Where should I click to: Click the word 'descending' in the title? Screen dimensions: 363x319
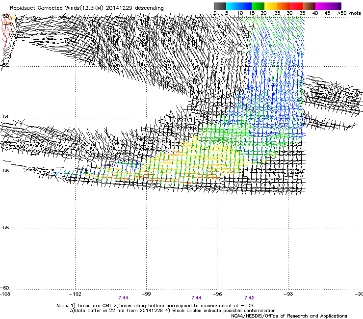tap(149, 8)
